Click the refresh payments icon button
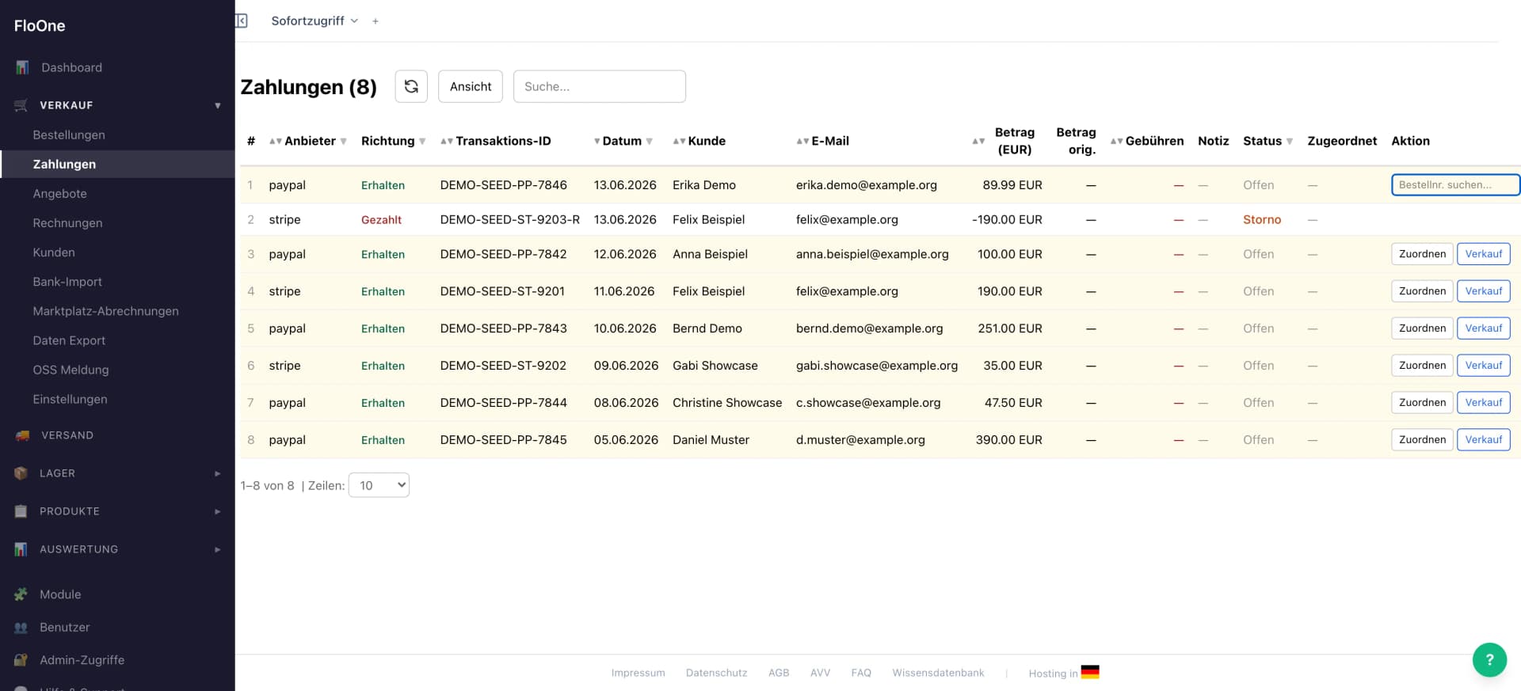This screenshot has height=691, width=1521. (411, 86)
